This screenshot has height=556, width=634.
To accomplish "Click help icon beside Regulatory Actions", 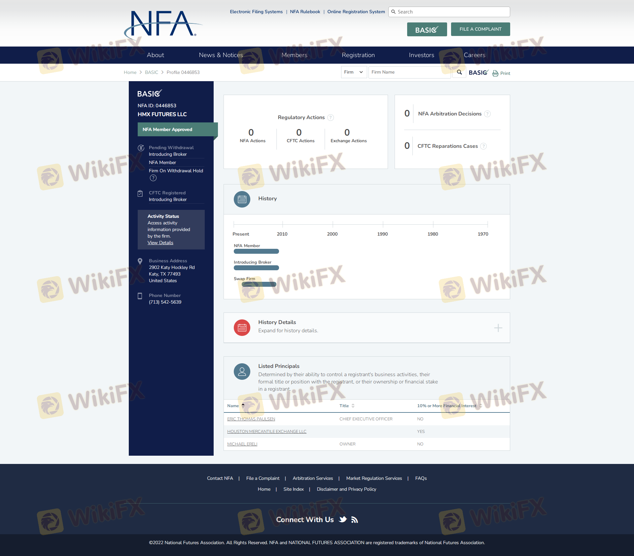I will [x=331, y=117].
